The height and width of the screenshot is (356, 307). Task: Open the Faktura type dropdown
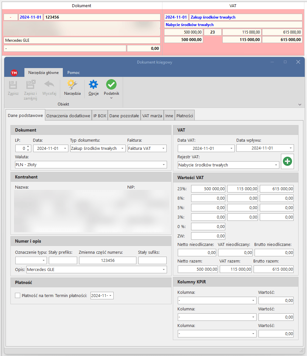click(x=163, y=149)
